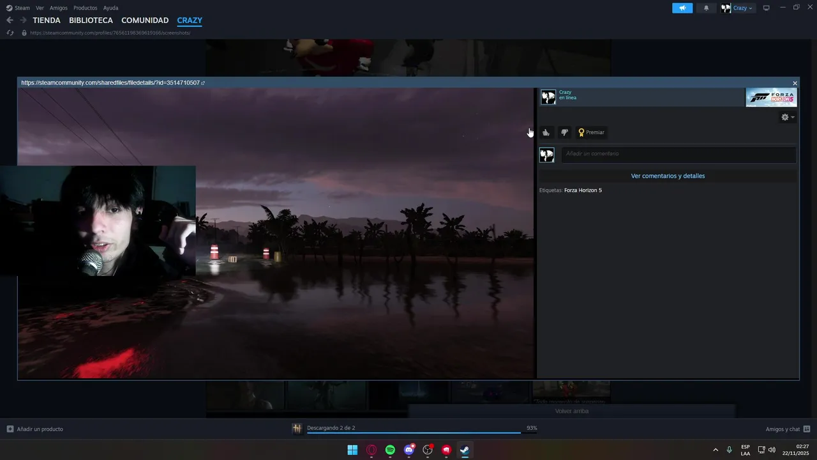This screenshot has height=460, width=817.
Task: Open Discord from taskbar
Action: pyautogui.click(x=409, y=450)
